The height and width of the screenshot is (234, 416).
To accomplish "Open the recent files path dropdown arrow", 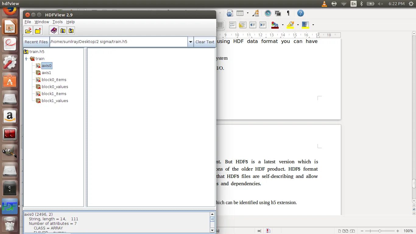I will click(191, 42).
